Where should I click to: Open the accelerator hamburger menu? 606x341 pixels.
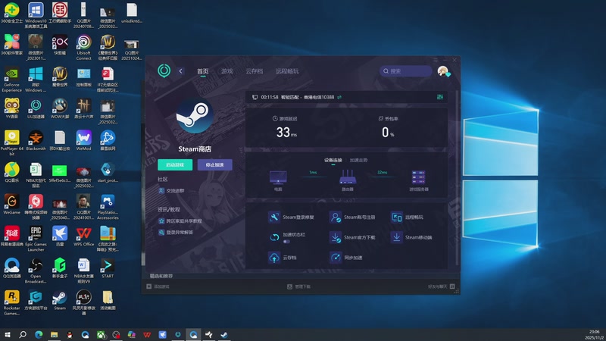tap(436, 60)
